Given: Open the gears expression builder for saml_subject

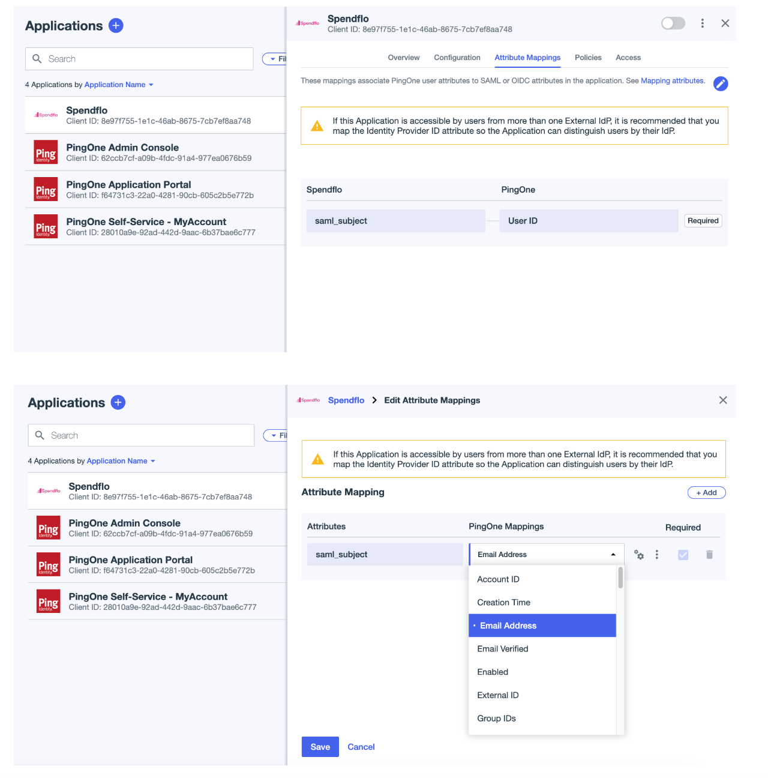Looking at the screenshot, I should [x=639, y=555].
